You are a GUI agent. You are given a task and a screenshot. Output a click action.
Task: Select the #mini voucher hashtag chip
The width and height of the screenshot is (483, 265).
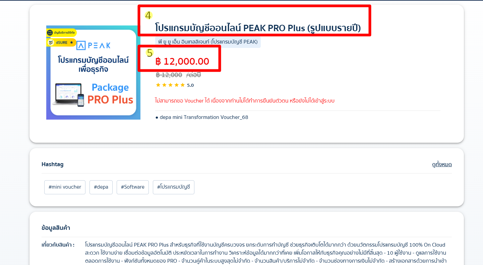[65, 187]
